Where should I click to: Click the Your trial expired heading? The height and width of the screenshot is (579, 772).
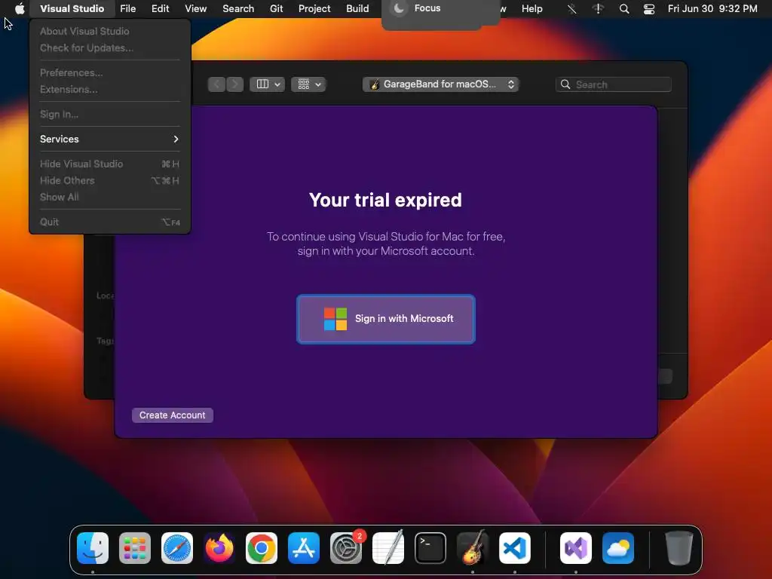[385, 200]
